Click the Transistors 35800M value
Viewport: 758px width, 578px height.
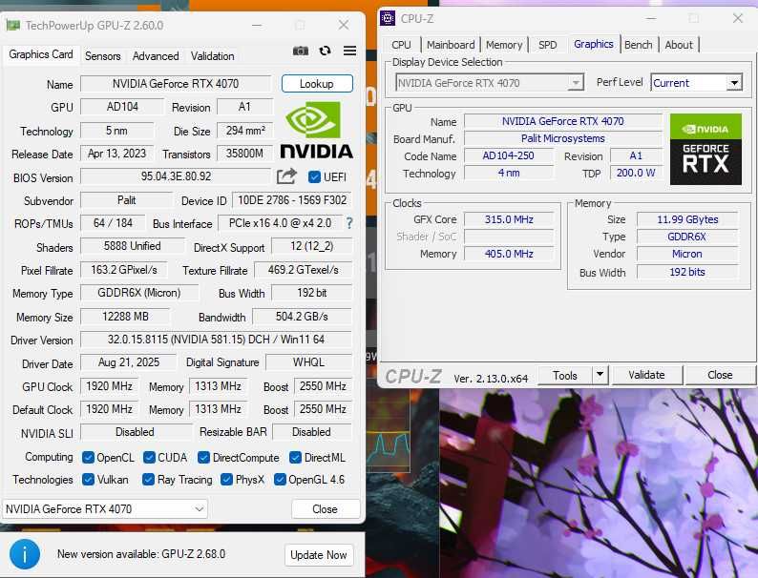click(x=245, y=153)
